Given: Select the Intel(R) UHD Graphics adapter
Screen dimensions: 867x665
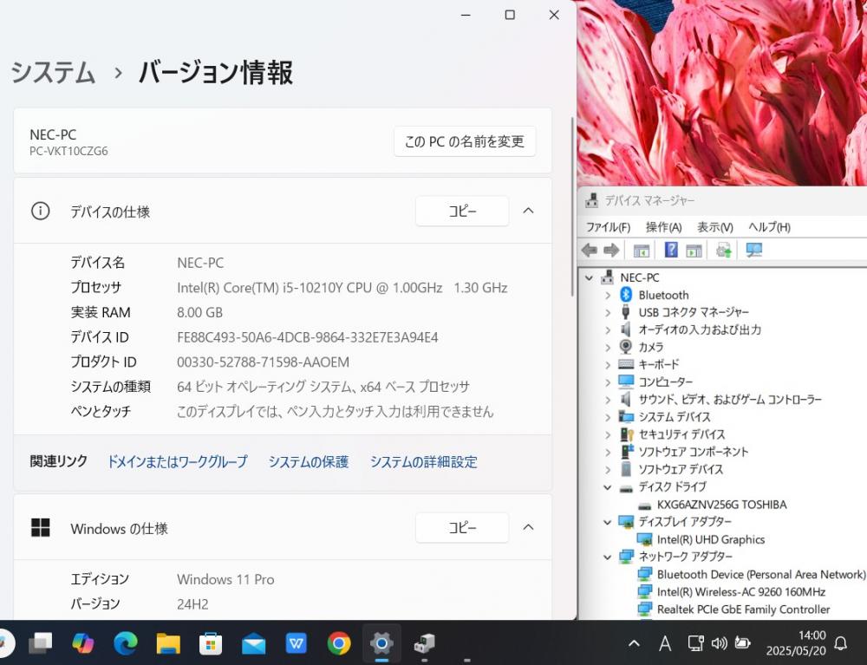Looking at the screenshot, I should click(711, 539).
